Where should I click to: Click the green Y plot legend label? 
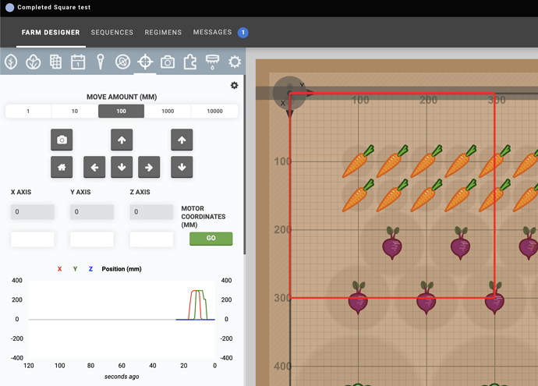pos(75,269)
